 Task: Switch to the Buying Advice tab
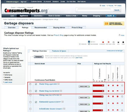click(59, 28)
